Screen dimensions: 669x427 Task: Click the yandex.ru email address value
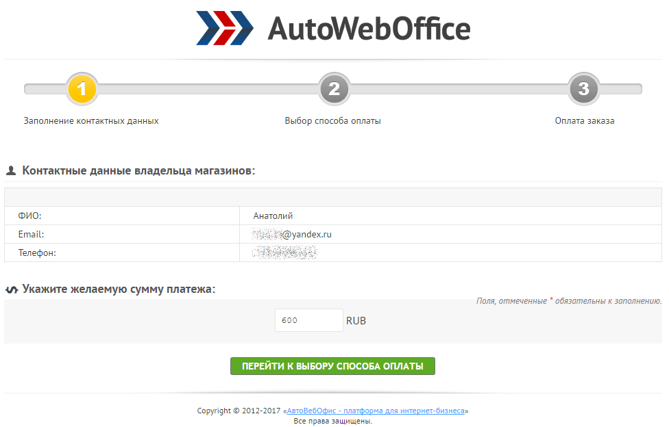(x=292, y=235)
